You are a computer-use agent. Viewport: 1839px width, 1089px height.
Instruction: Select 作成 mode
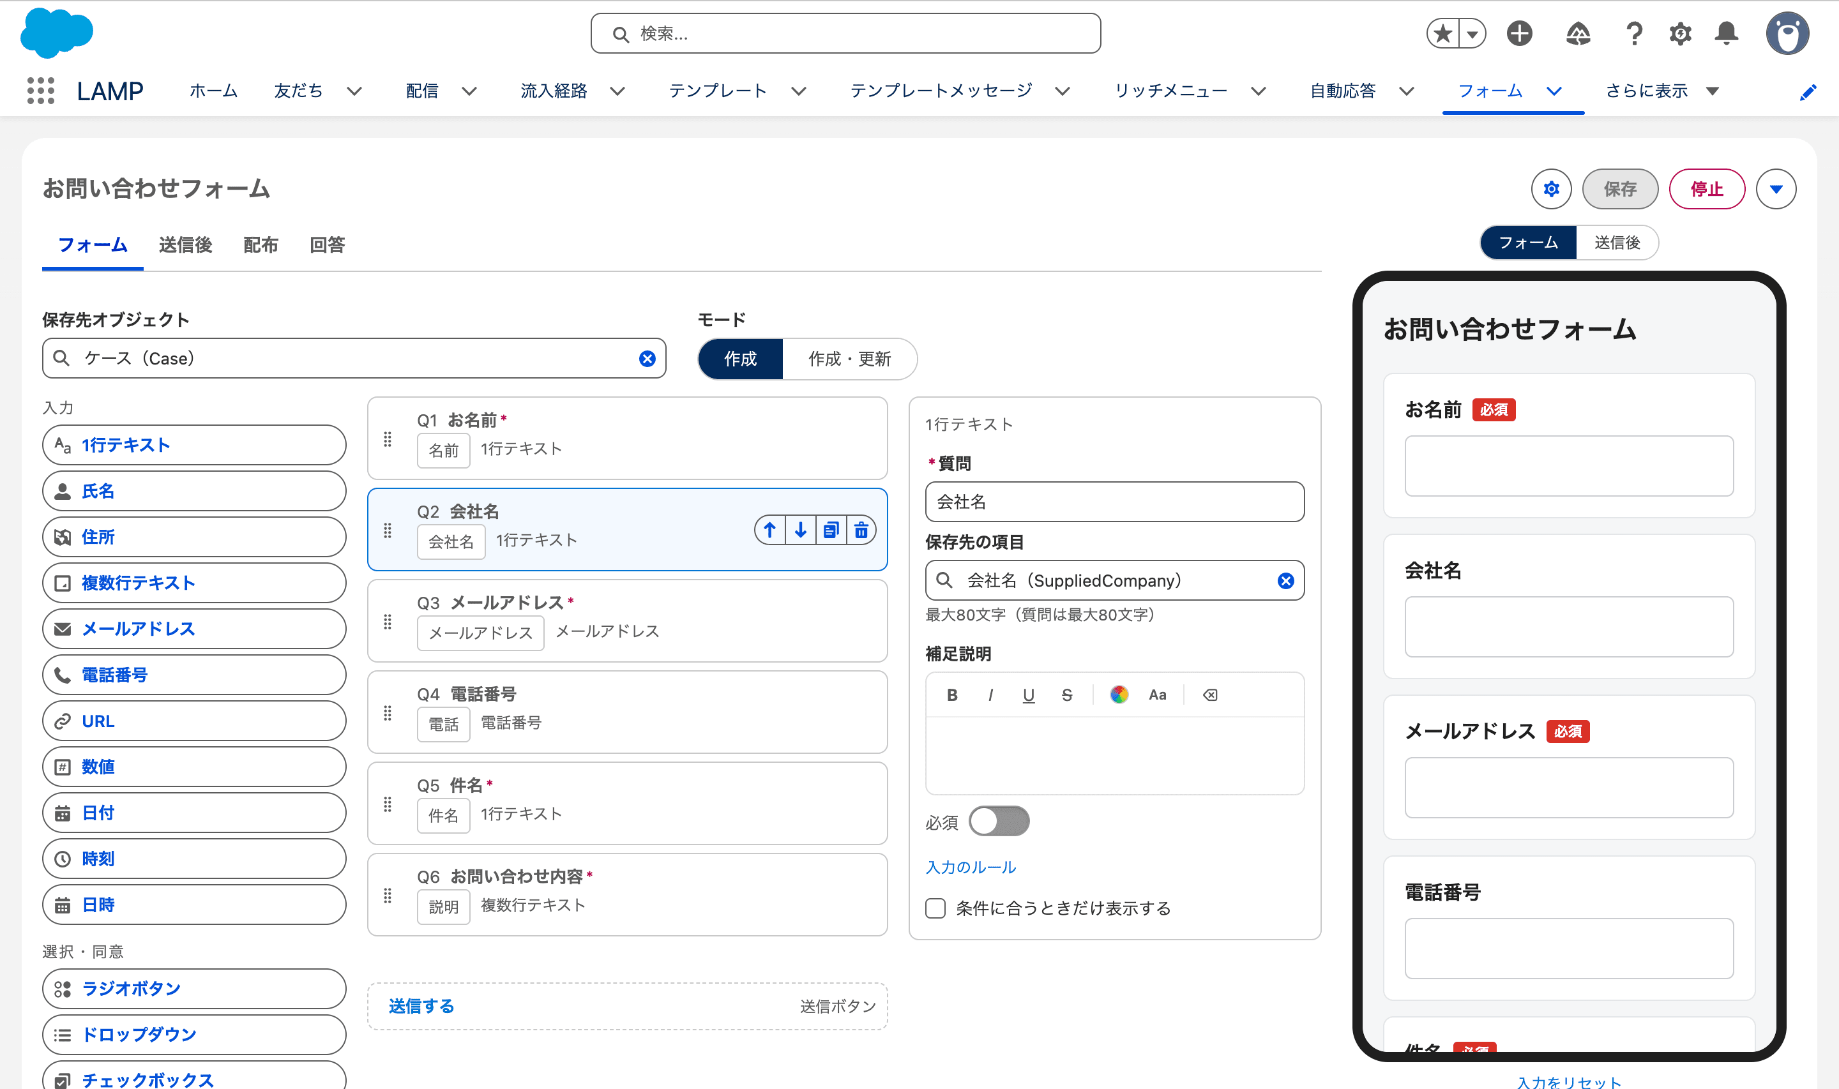point(739,358)
